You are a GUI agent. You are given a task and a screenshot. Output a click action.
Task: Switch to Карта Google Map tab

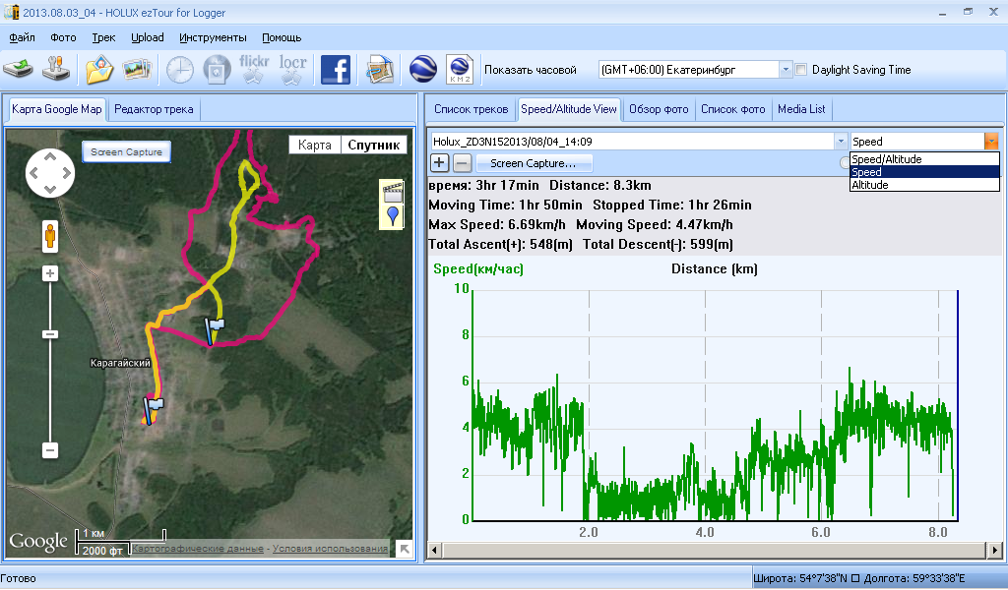click(x=56, y=109)
